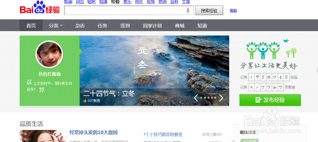This screenshot has width=318, height=142.
Task: Click author 日月之美003
Action: tap(212, 134)
